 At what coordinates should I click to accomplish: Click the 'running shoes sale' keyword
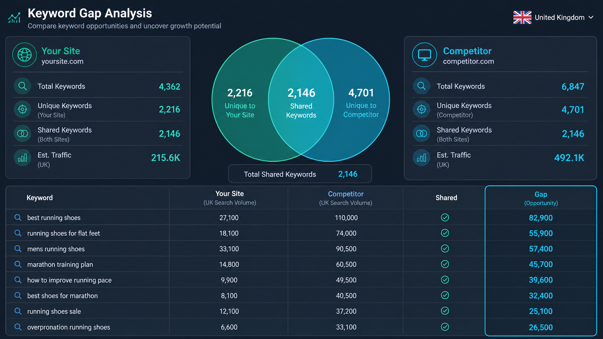54,311
